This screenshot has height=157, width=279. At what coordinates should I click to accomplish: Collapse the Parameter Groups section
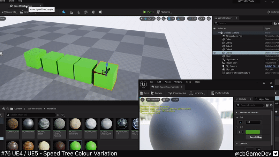(x=237, y=112)
